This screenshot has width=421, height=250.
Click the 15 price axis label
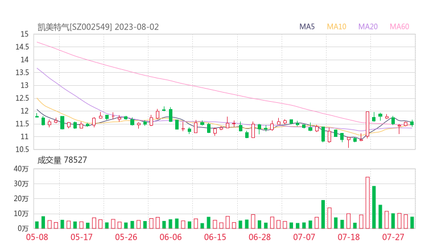click(x=24, y=34)
